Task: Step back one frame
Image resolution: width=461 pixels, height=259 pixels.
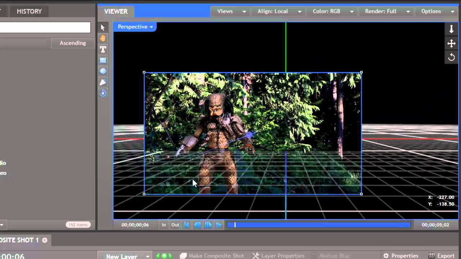Action: pyautogui.click(x=197, y=225)
